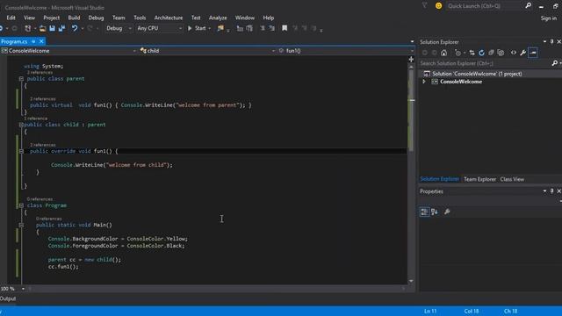The image size is (562, 316).
Task: Click the Open File folder icon
Action: 42,28
